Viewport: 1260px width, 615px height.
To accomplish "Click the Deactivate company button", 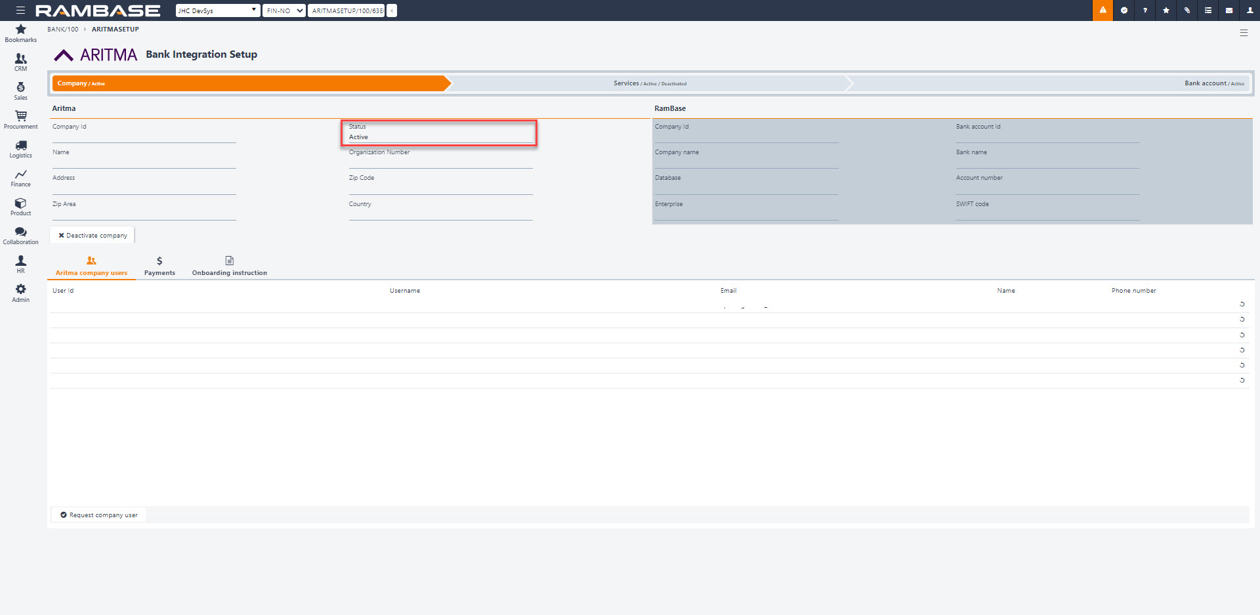I will coord(93,235).
